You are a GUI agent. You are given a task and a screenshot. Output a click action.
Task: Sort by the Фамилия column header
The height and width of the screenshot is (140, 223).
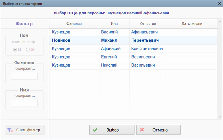tap(74, 24)
